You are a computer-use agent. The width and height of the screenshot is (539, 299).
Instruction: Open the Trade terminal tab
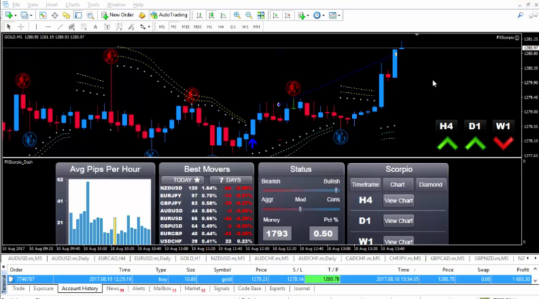click(18, 289)
